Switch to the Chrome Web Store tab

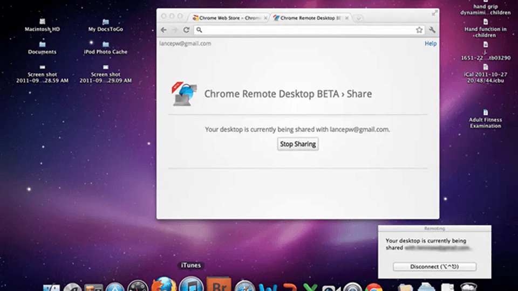(x=227, y=18)
